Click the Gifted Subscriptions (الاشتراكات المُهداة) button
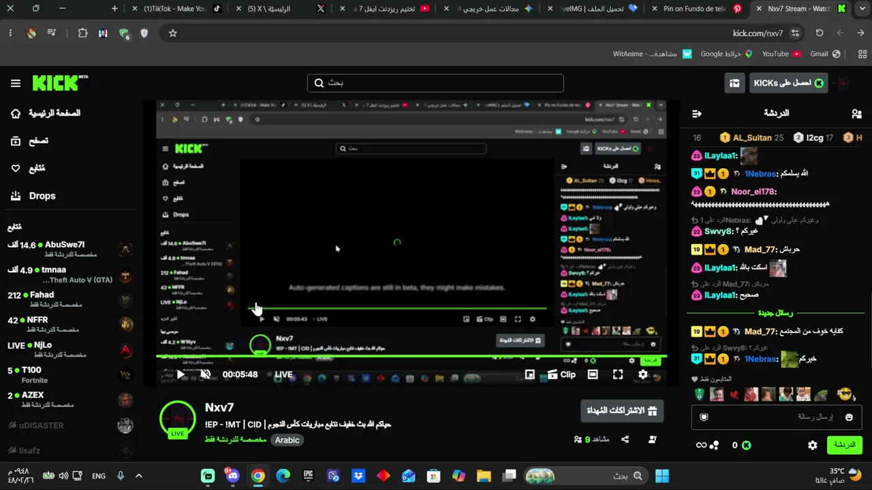The image size is (872, 490). [x=622, y=411]
